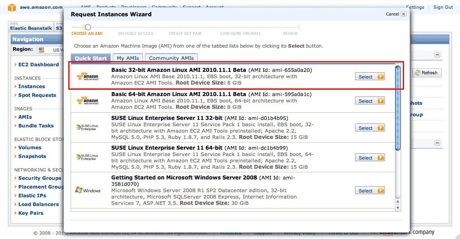Click the CONFIGURE FIREWALL step label

pos(240,34)
